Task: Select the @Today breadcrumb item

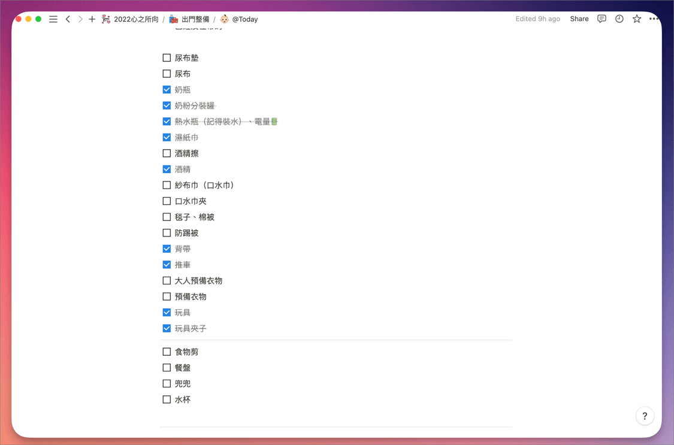Action: tap(244, 19)
